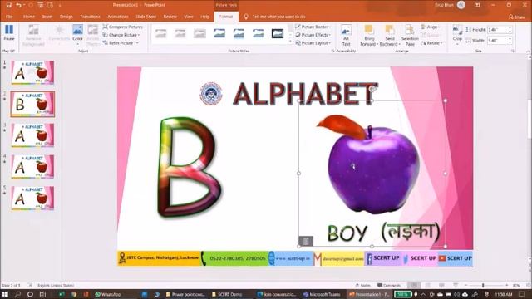Image resolution: width=532 pixels, height=299 pixels.
Task: Select slide 5 thumbnail
Action: point(32,198)
